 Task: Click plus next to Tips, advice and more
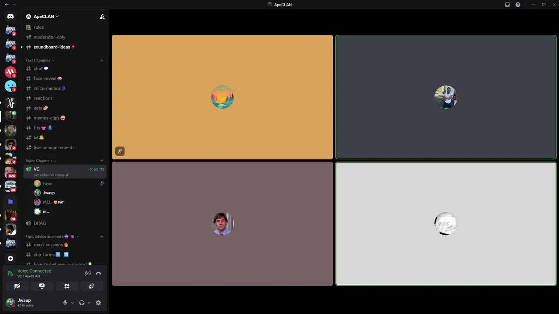coord(102,236)
